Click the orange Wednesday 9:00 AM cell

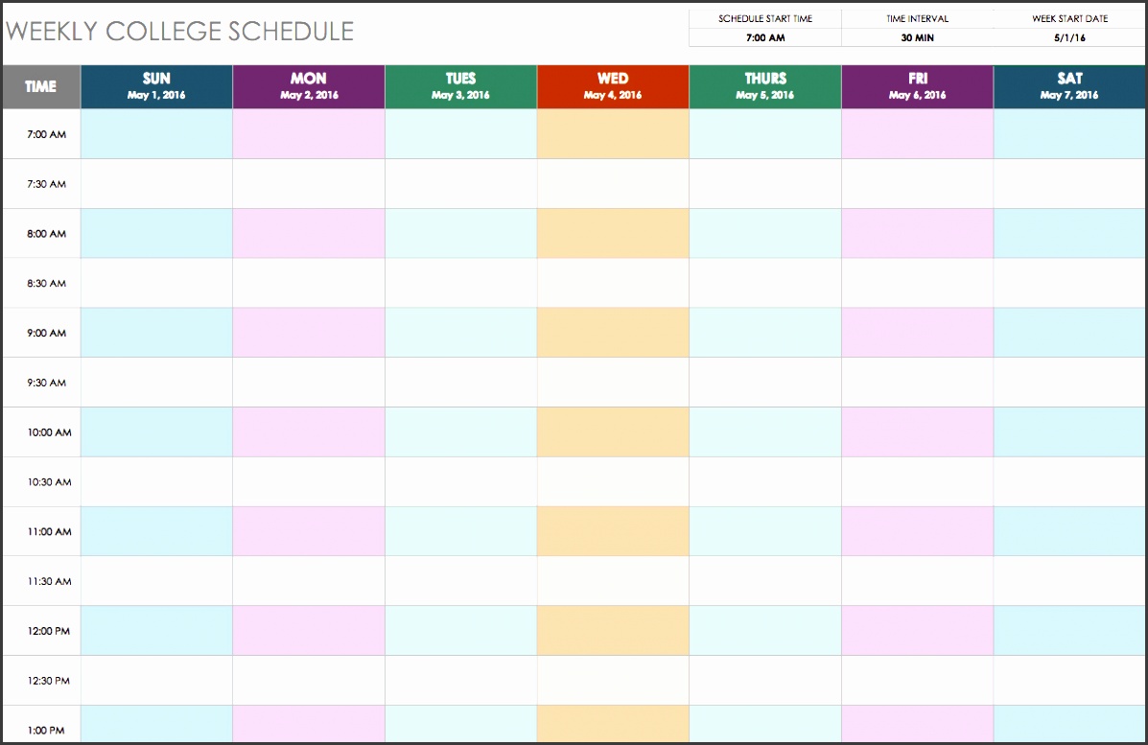click(x=613, y=333)
